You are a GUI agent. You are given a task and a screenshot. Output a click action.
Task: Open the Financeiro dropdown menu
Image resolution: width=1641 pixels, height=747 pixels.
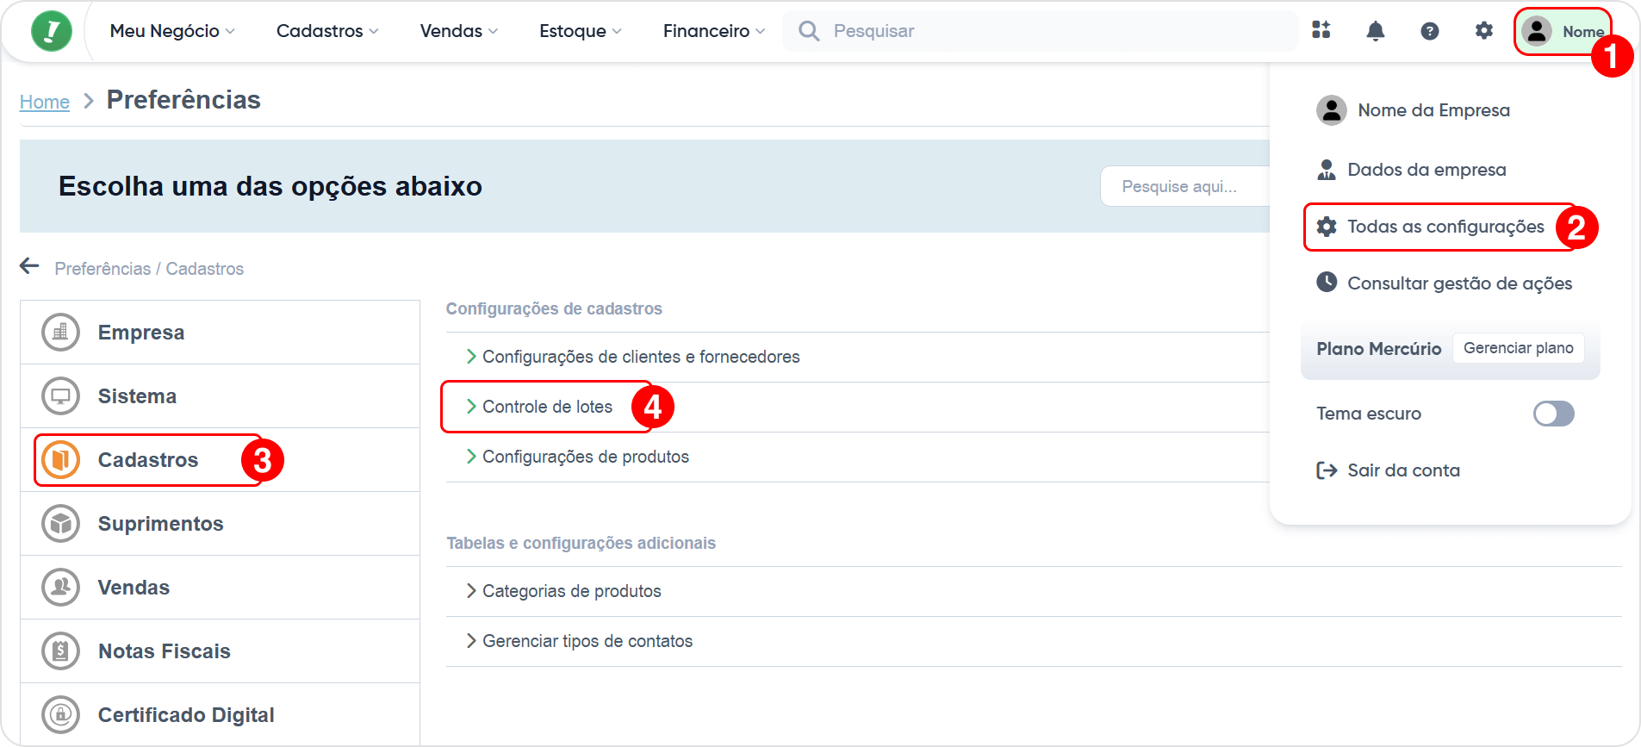coord(714,31)
